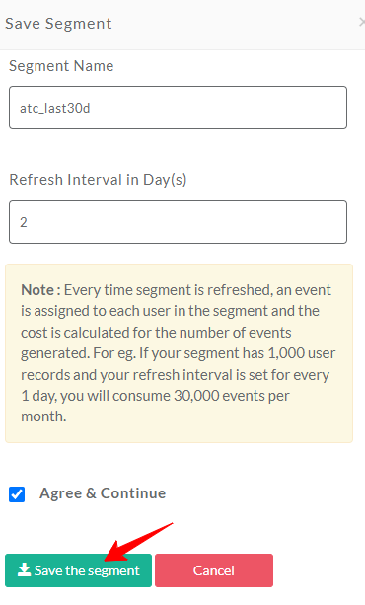
Task: Click the Refresh Interval in Day(s) label
Action: click(x=98, y=180)
